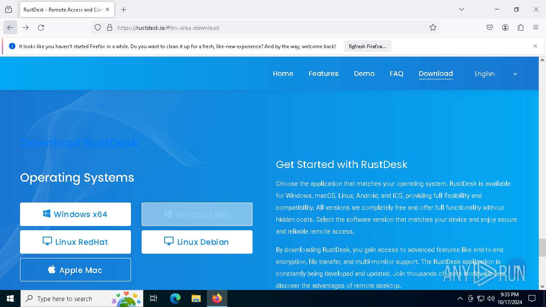Reload the page with the refresh icon
Image resolution: width=546 pixels, height=307 pixels.
41,27
